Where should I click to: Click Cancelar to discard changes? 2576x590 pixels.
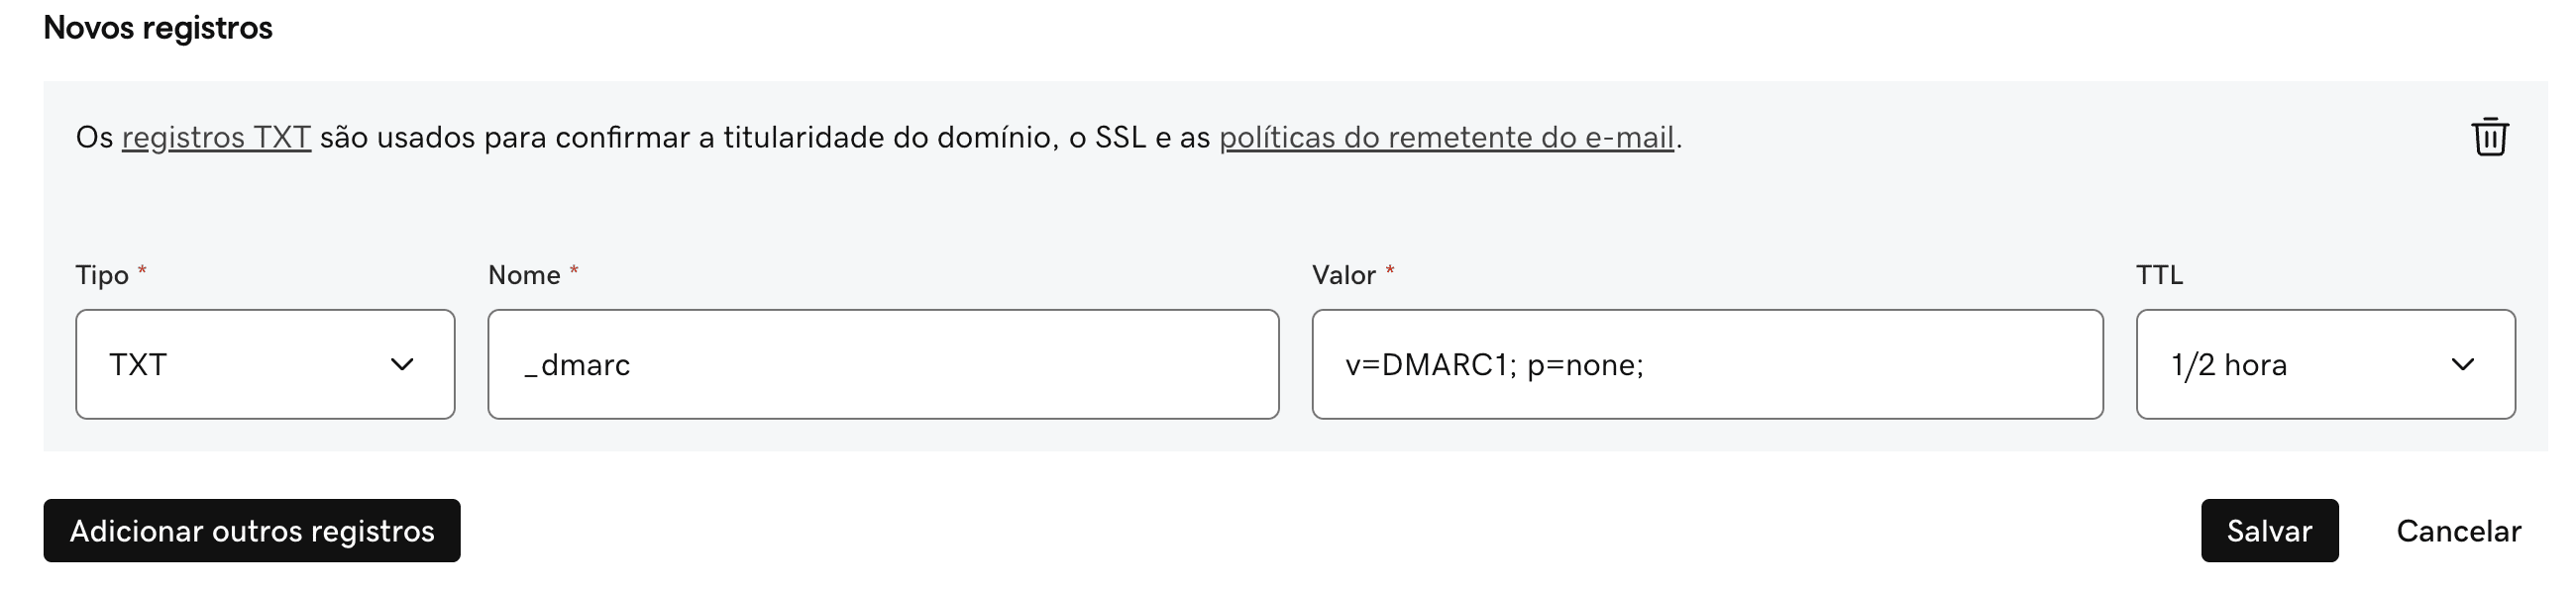click(x=2459, y=531)
